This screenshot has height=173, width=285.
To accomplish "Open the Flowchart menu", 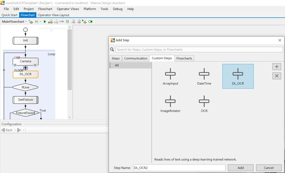I will click(x=45, y=9).
